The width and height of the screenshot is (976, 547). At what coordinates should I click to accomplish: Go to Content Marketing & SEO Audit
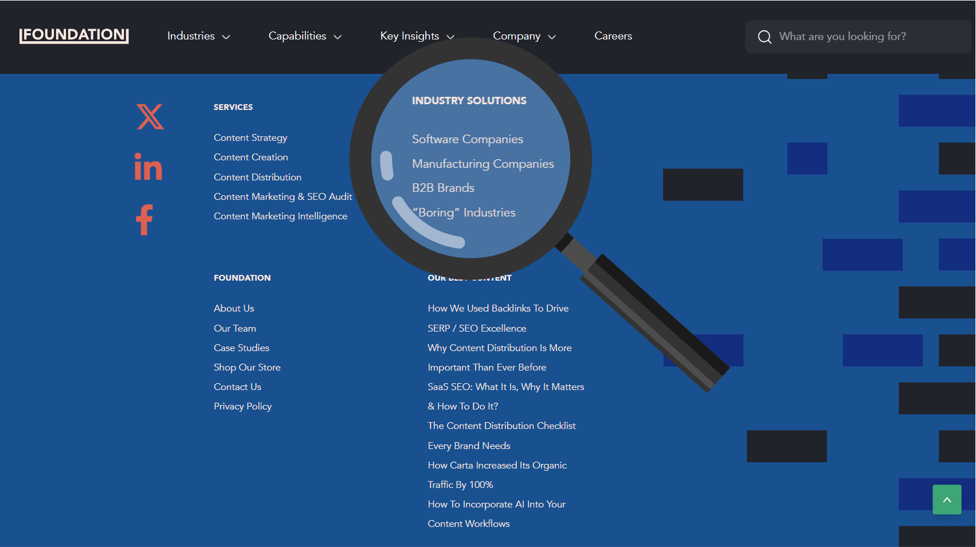click(x=283, y=196)
